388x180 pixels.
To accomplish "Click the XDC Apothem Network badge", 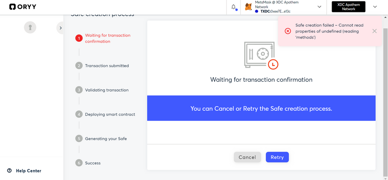I will (348, 7).
